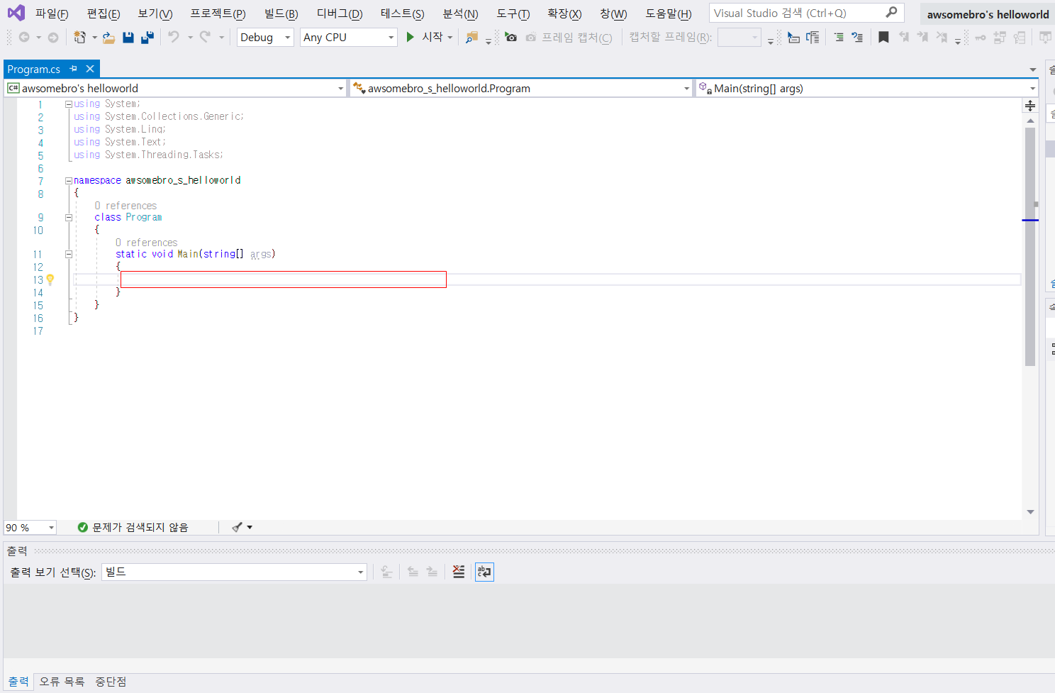Open the awsomebro_s_helloworld.Program type dropdown
The image size is (1055, 693).
(x=521, y=88)
